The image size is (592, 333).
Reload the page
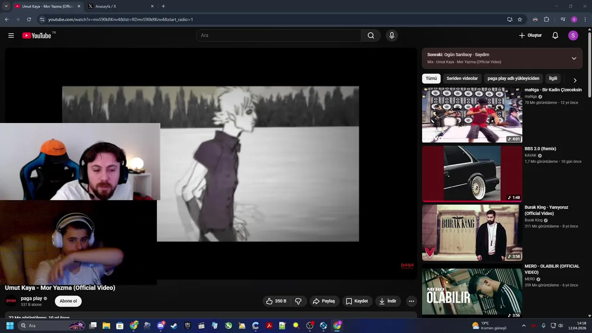click(x=29, y=19)
